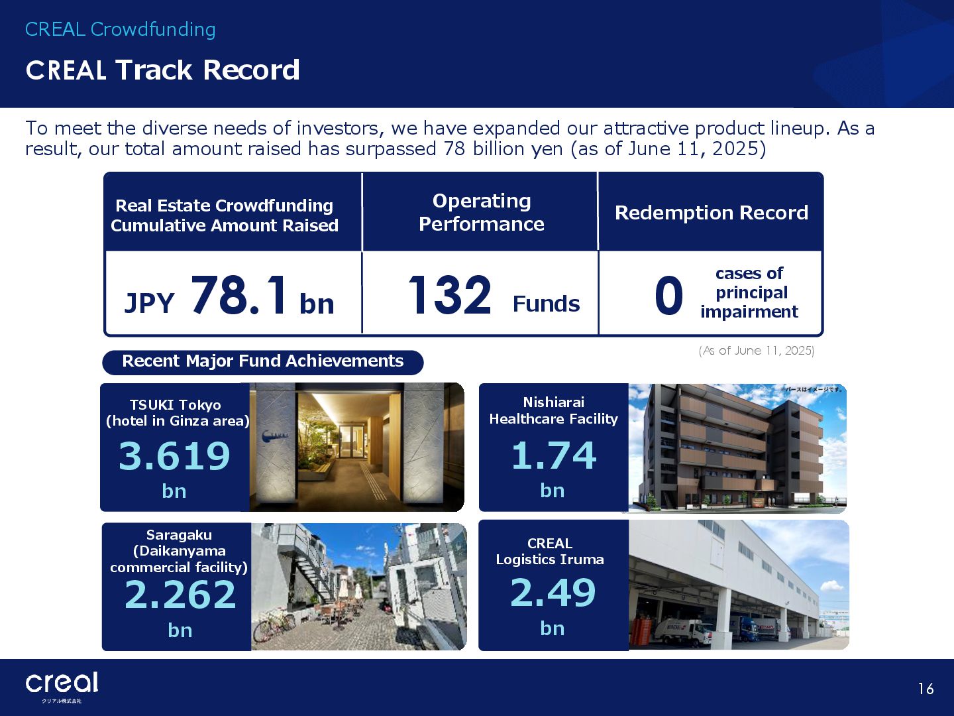Click the 0 redemption impairment number

[x=669, y=296]
